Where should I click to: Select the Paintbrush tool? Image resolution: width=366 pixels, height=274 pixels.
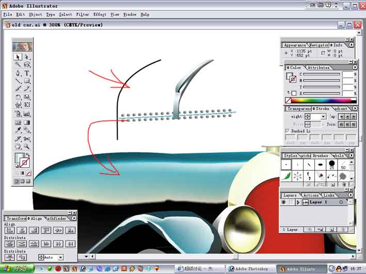coord(18,88)
